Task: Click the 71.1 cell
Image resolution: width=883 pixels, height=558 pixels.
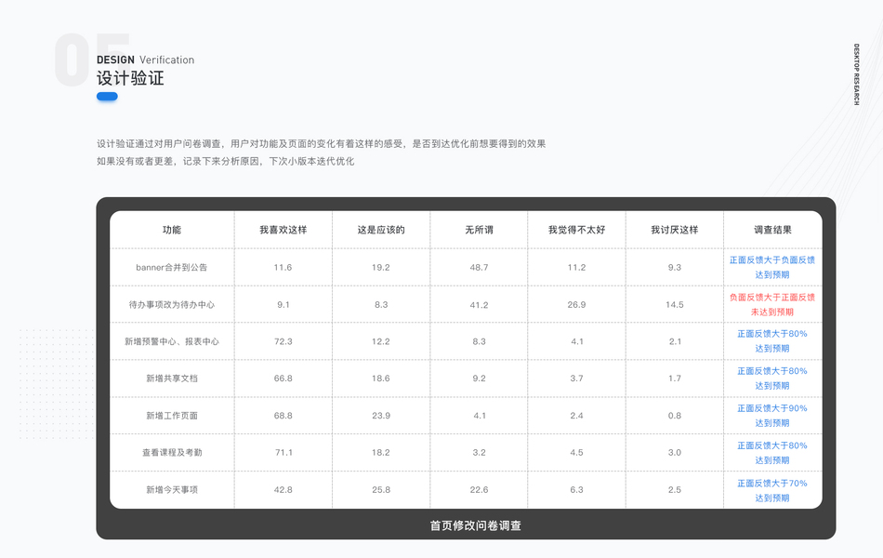Action: [x=283, y=452]
